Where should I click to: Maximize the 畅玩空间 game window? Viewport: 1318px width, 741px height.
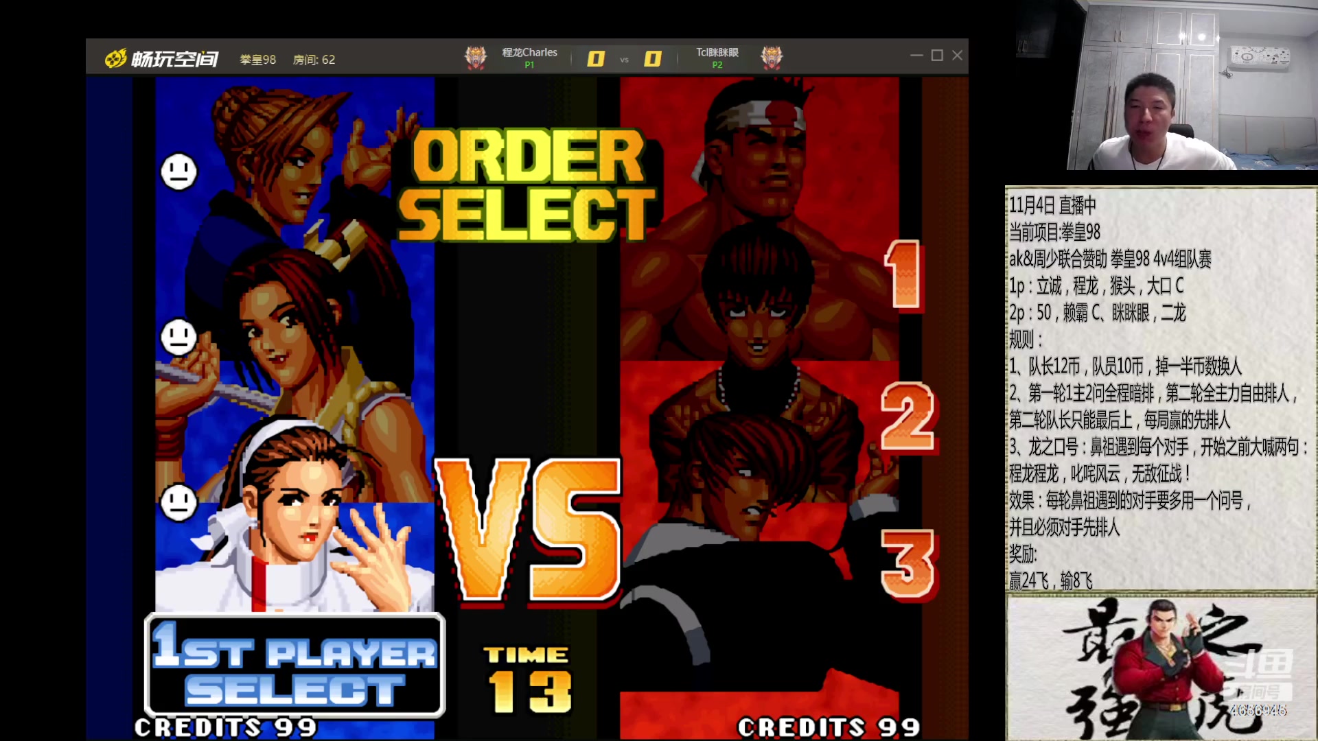(x=937, y=55)
